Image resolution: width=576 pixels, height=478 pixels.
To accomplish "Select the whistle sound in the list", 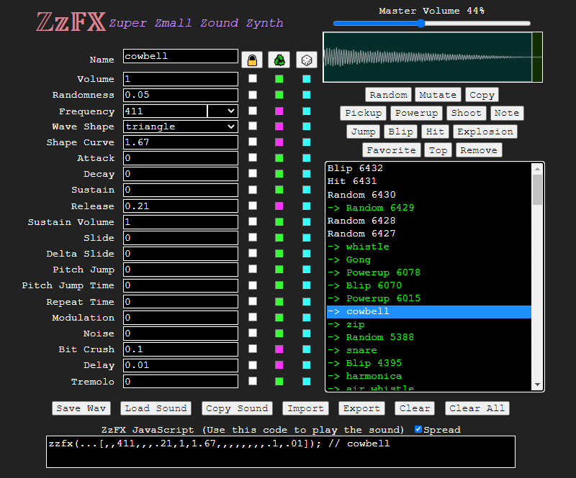I will tap(367, 247).
